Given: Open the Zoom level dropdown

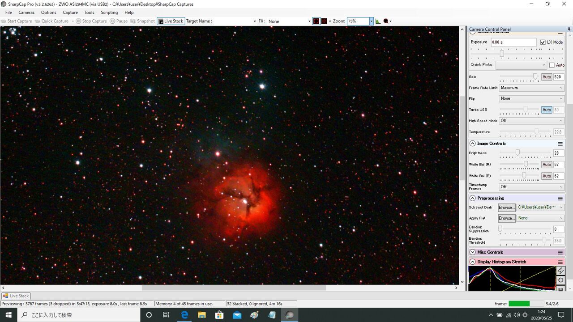Looking at the screenshot, I should (x=371, y=21).
